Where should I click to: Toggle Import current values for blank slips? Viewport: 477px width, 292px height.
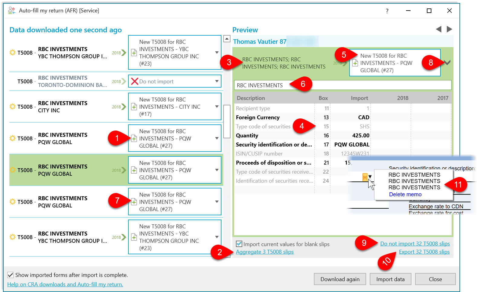(239, 244)
